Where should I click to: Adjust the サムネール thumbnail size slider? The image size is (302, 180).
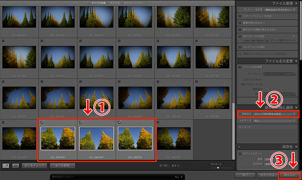pyautogui.click(x=217, y=167)
